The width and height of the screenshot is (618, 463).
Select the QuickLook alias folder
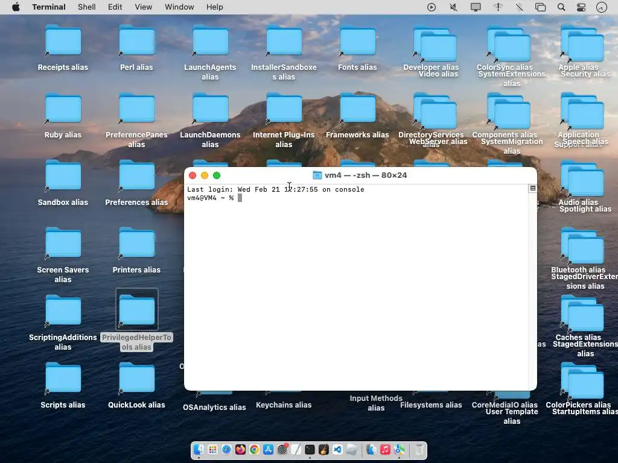(x=137, y=379)
